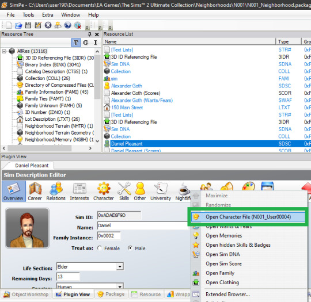Open the Species Human dropdown
Viewport: 311px width, 302px height.
120,286
